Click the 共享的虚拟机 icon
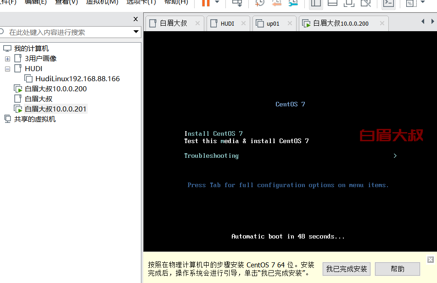This screenshot has height=283, width=437. [x=7, y=119]
